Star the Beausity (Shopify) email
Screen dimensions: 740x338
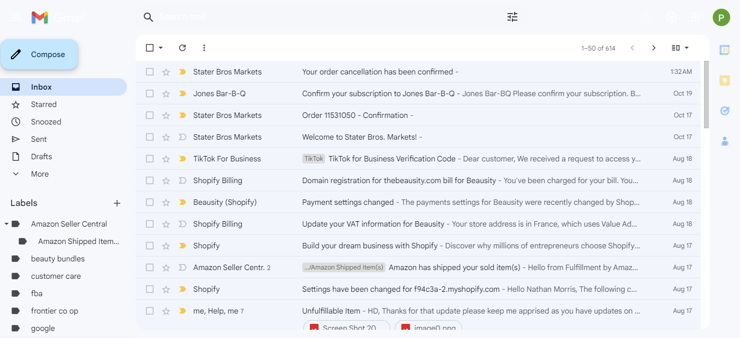pyautogui.click(x=166, y=202)
